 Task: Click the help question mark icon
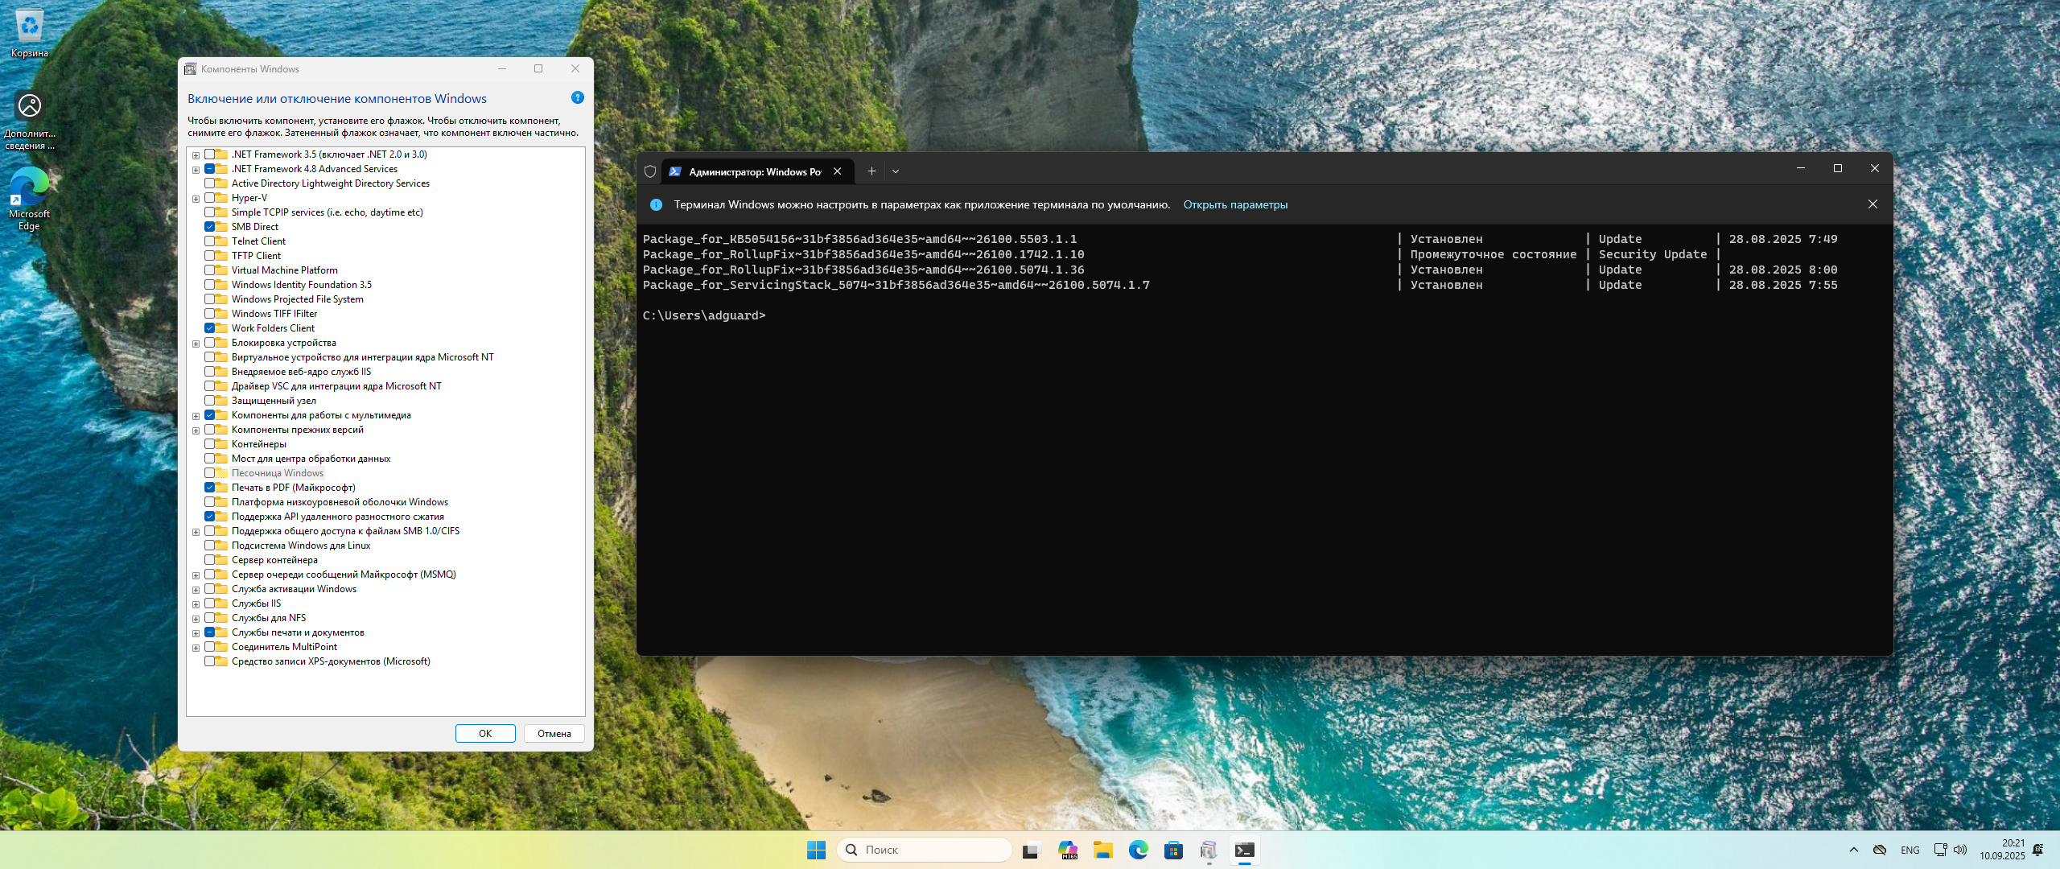[x=577, y=97]
